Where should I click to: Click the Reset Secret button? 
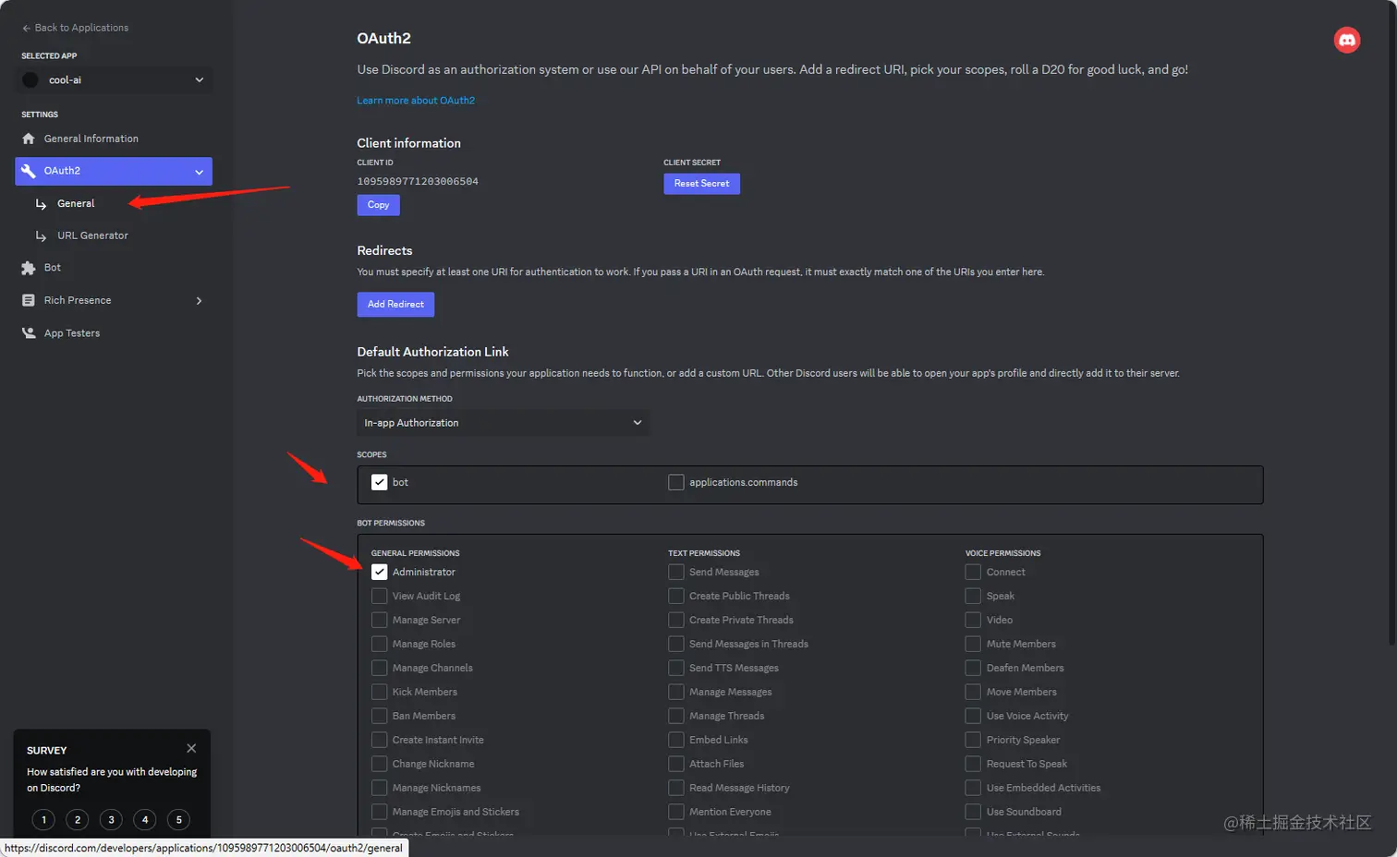pyautogui.click(x=701, y=184)
